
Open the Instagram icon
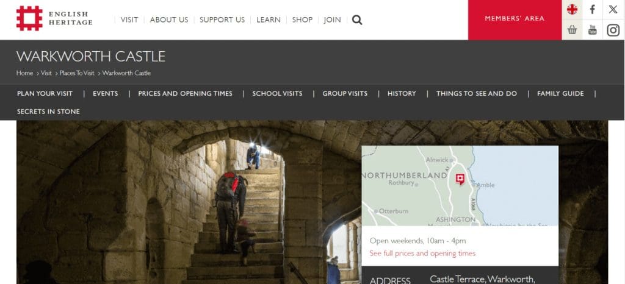coord(613,30)
